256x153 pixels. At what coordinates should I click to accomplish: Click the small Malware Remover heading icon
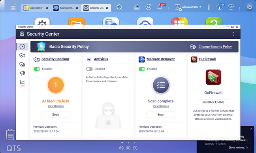(x=141, y=59)
